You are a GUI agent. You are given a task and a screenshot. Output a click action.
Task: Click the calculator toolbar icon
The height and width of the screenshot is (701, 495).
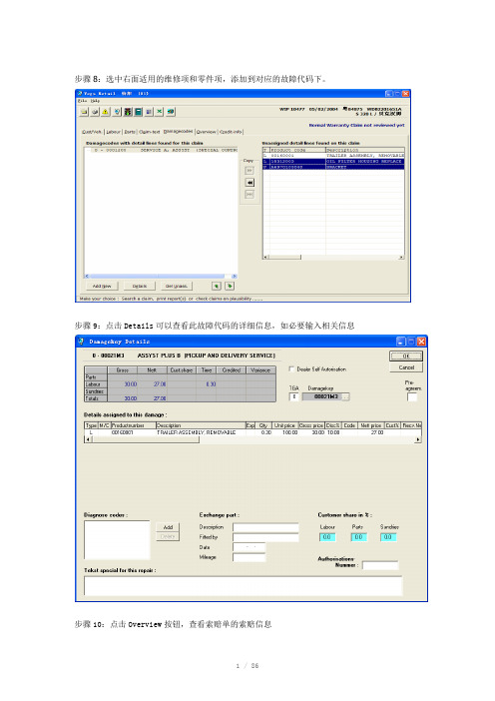click(x=138, y=112)
